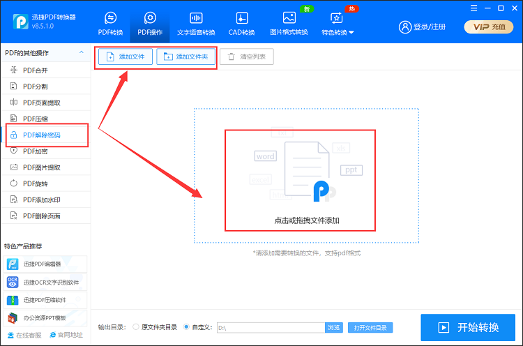Select PDF压缩 in the sidebar
The image size is (523, 346).
coord(46,119)
